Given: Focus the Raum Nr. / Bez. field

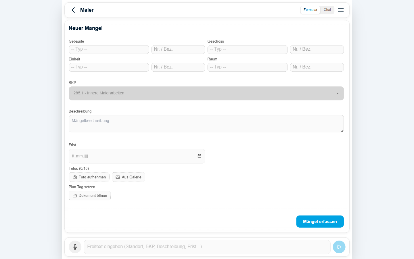Looking at the screenshot, I should (317, 67).
